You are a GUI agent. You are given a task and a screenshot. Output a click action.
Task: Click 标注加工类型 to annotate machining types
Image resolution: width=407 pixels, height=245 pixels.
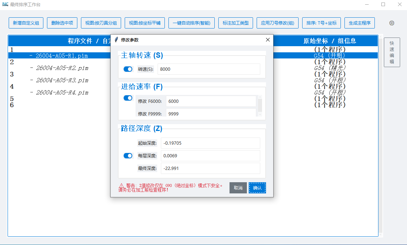(x=235, y=23)
